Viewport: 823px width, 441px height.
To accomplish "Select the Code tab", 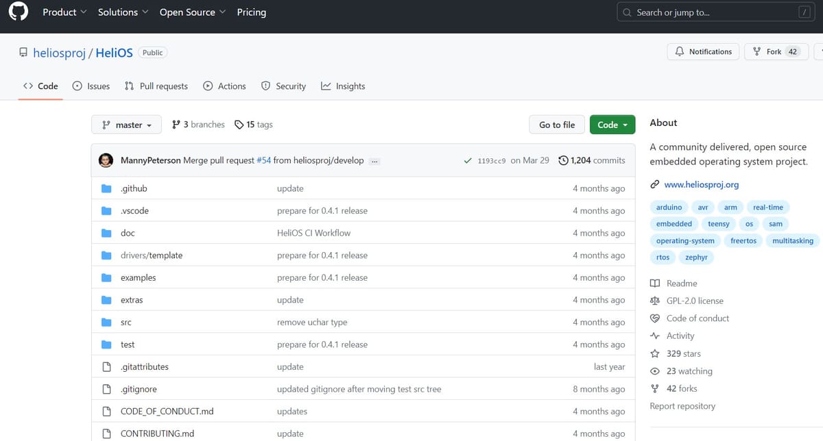I will pyautogui.click(x=40, y=86).
